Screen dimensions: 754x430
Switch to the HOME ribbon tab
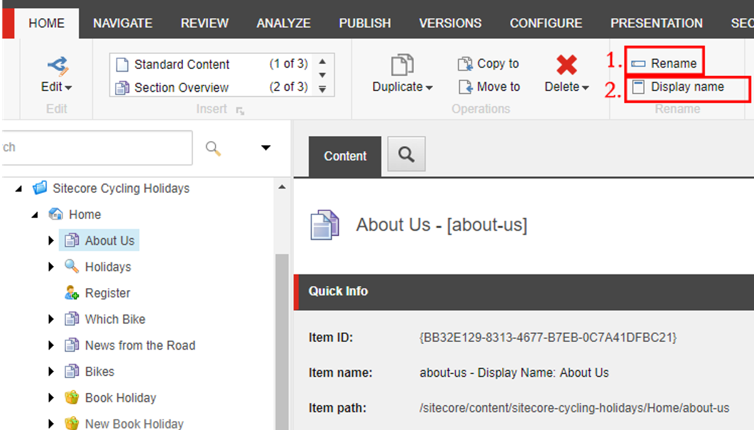46,23
